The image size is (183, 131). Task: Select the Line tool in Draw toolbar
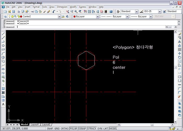[x=3, y=34]
